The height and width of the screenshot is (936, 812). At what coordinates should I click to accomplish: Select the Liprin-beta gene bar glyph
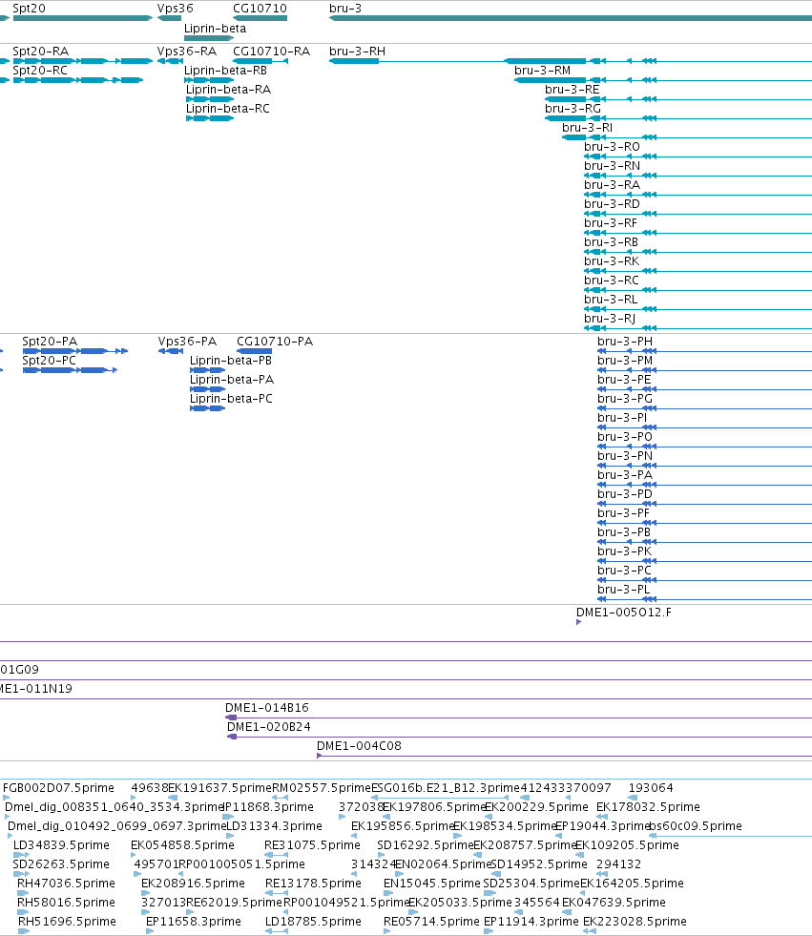[x=209, y=38]
